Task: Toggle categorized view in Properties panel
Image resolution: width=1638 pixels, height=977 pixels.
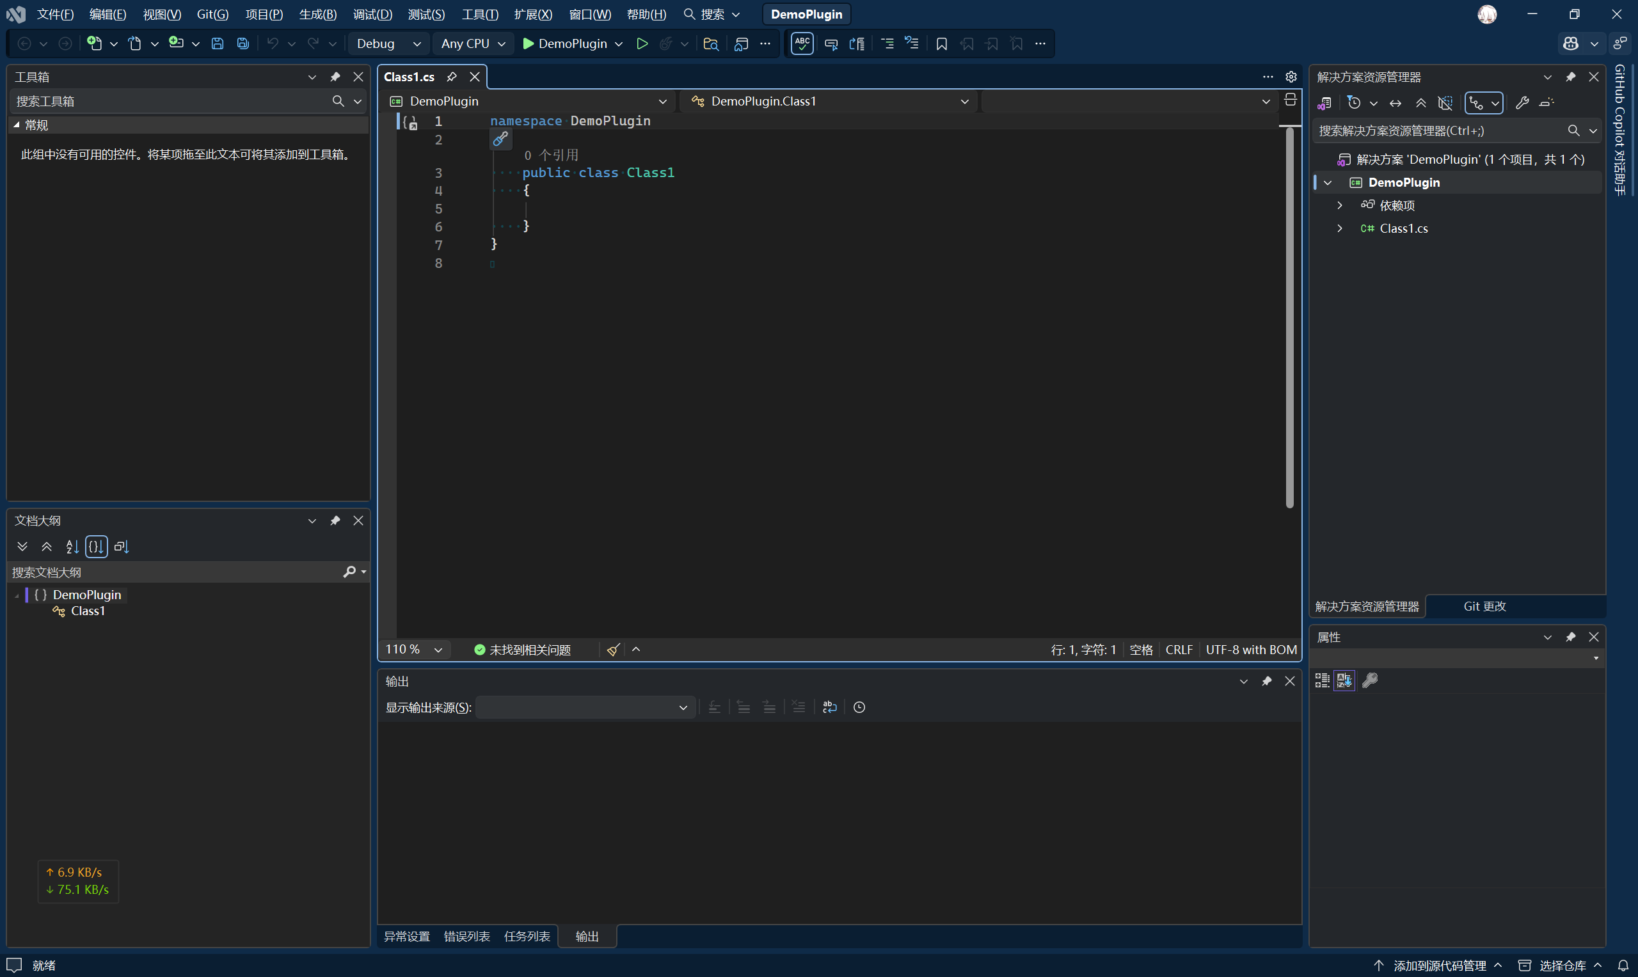Action: (x=1322, y=680)
